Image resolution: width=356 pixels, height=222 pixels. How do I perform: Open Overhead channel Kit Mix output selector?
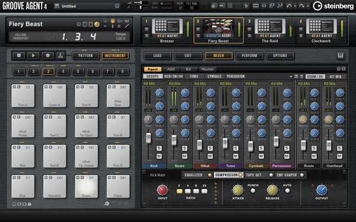click(x=335, y=83)
